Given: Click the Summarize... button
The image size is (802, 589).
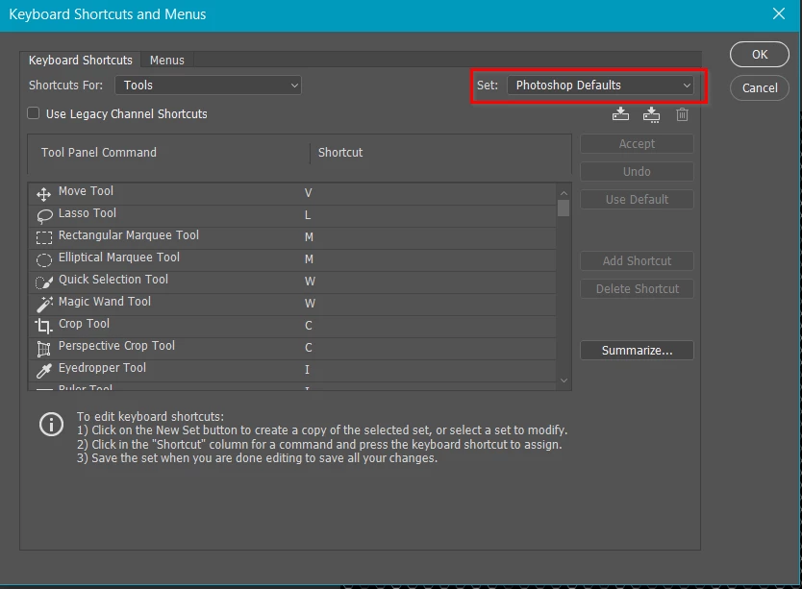Looking at the screenshot, I should pyautogui.click(x=637, y=351).
